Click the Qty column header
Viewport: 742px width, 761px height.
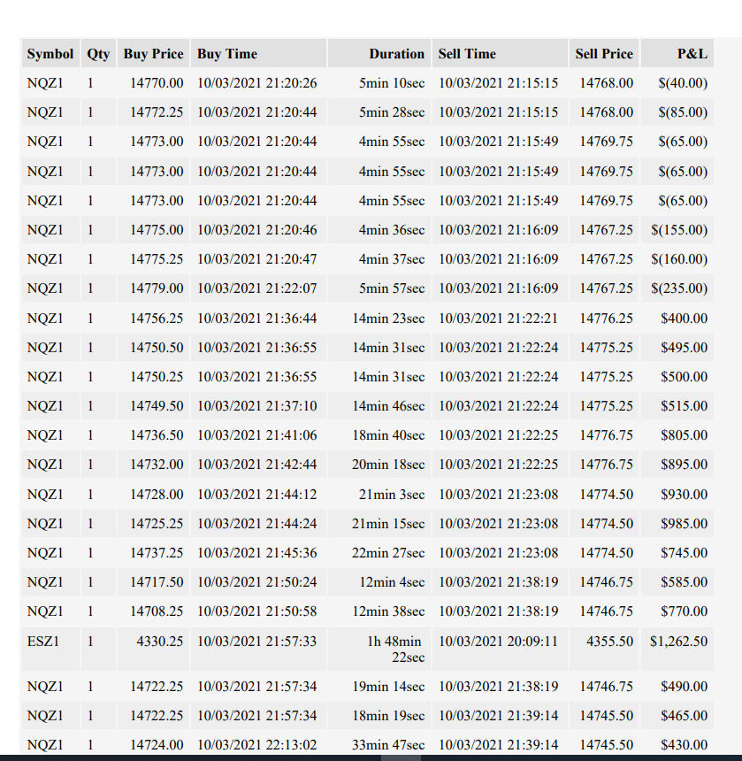pyautogui.click(x=98, y=53)
